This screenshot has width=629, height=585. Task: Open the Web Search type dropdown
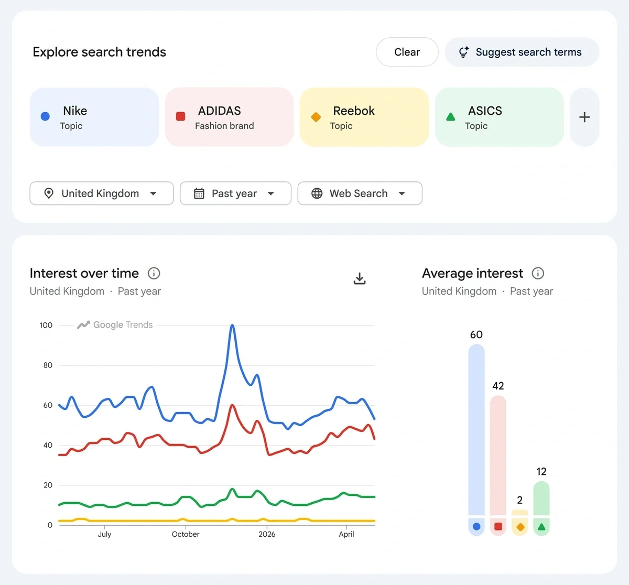pos(360,193)
